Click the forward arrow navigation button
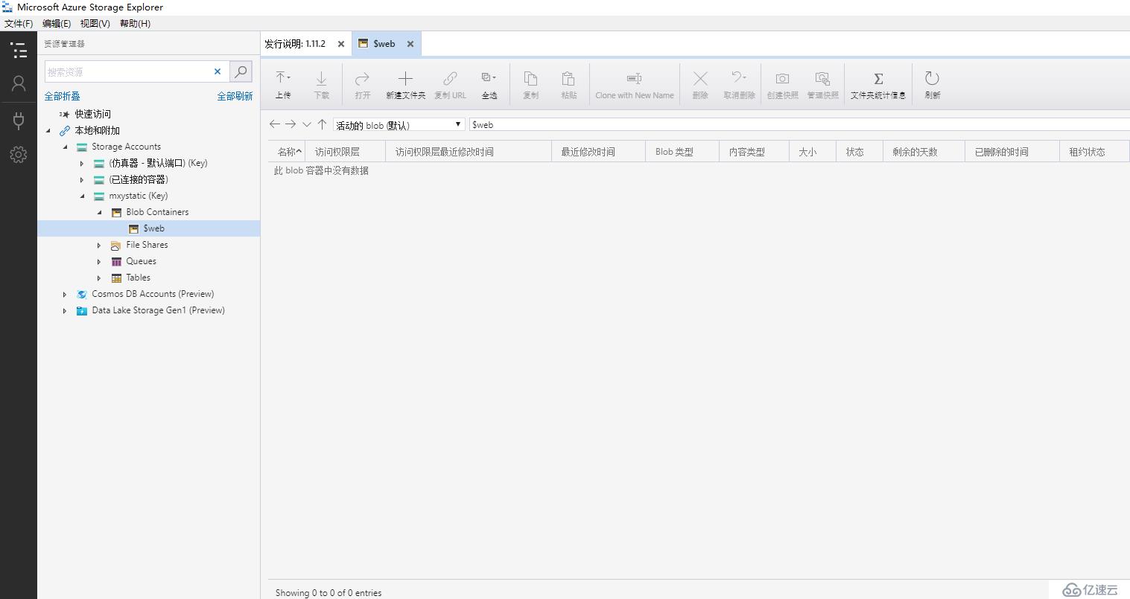1130x599 pixels. (291, 124)
